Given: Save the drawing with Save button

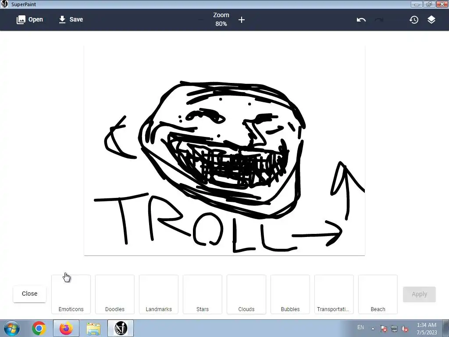Looking at the screenshot, I should tap(71, 19).
